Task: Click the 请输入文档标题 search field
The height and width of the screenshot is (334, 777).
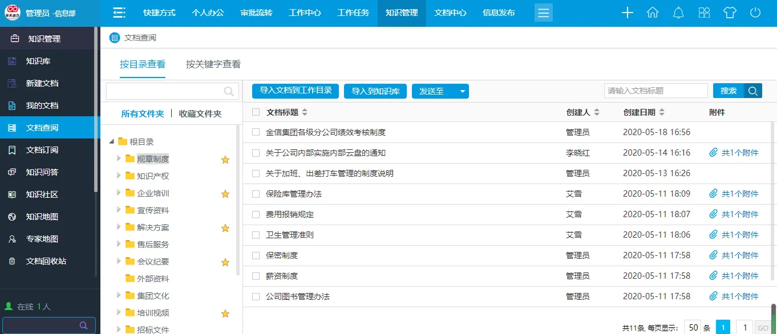Action: [655, 91]
